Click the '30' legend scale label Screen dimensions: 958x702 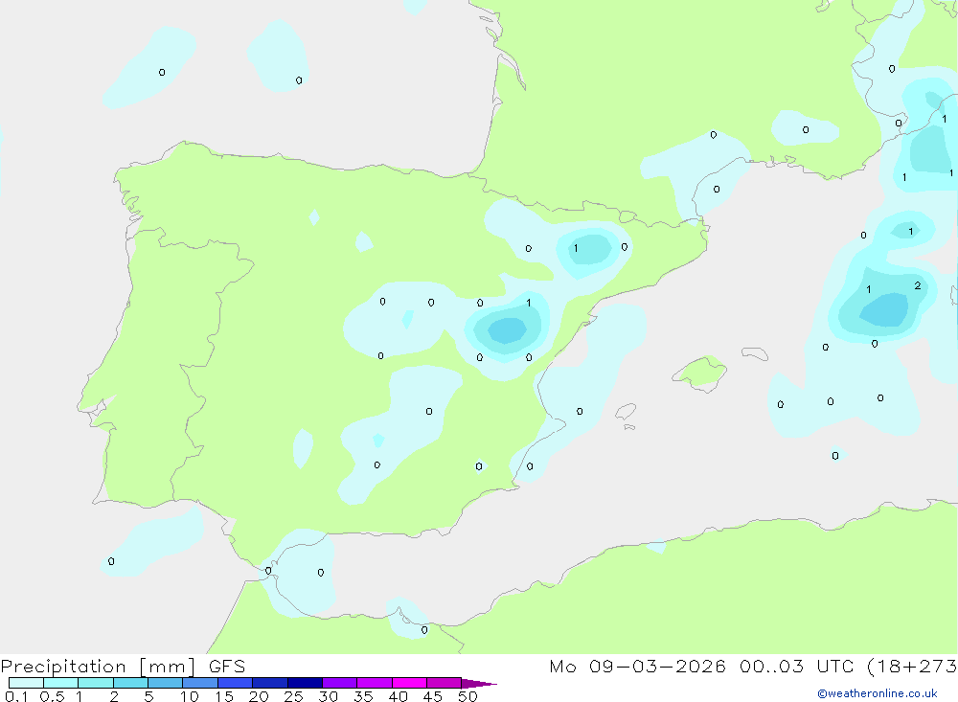click(x=328, y=696)
